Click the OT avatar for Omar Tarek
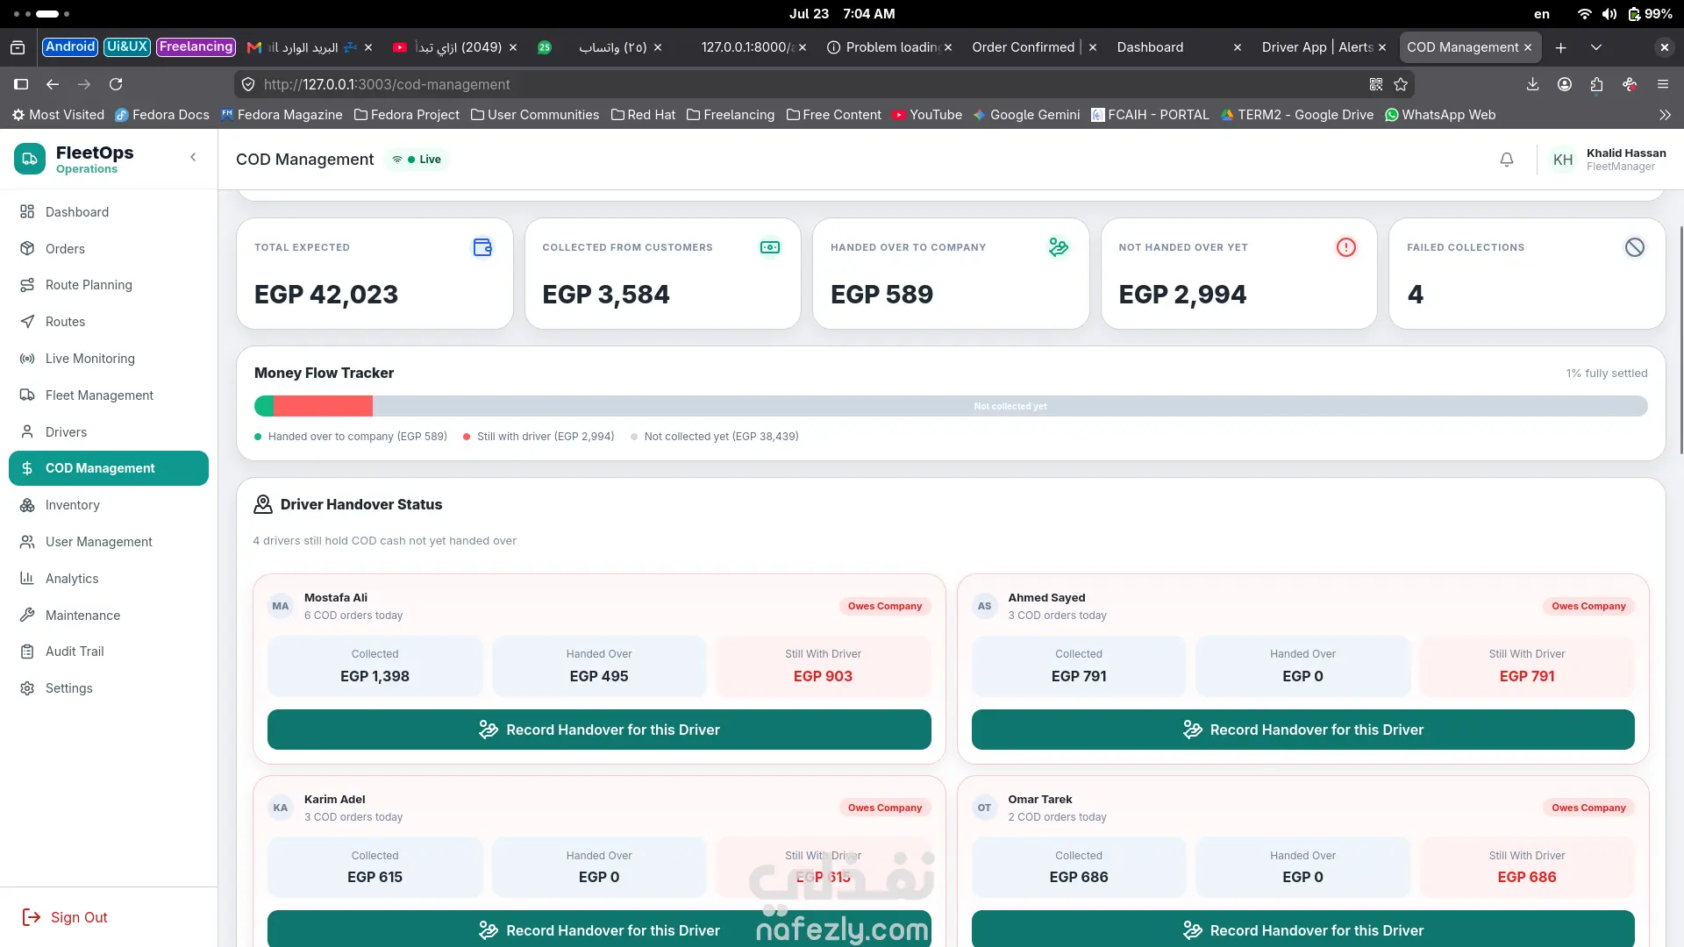 pyautogui.click(x=985, y=808)
